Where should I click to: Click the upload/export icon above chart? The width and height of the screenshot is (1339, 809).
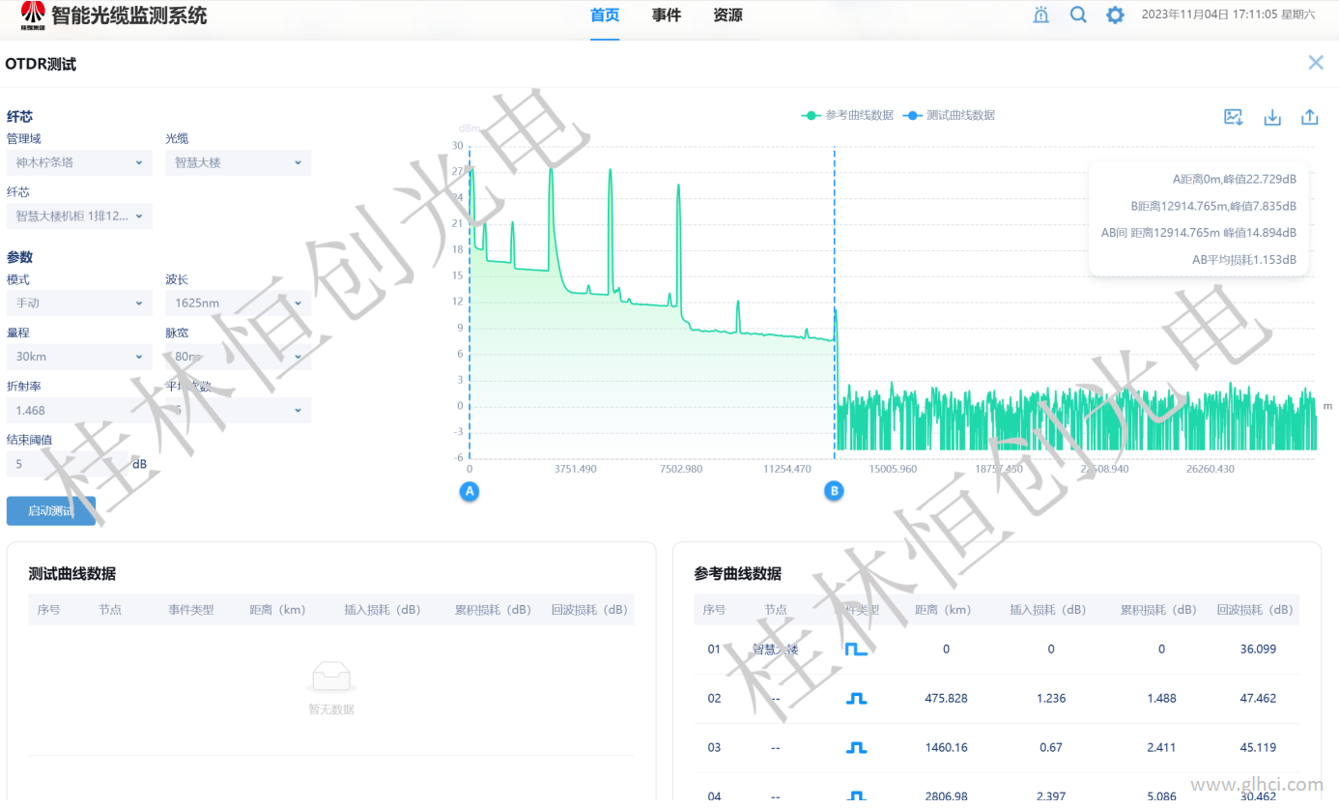(x=1309, y=117)
